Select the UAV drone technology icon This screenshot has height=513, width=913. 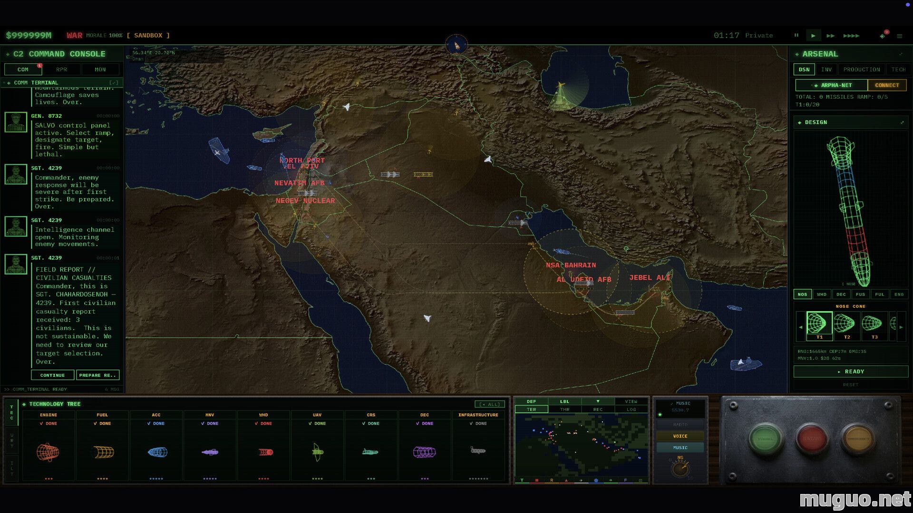coord(318,452)
